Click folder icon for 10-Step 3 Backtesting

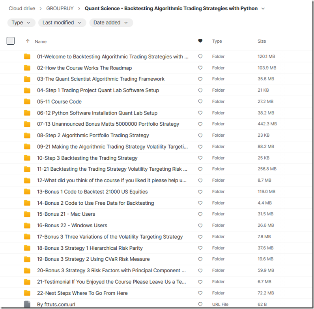click(x=27, y=158)
